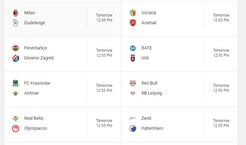Image resolution: width=246 pixels, height=145 pixels.
Task: Click the Dinamo Zagreb team logo
Action: pos(16,58)
